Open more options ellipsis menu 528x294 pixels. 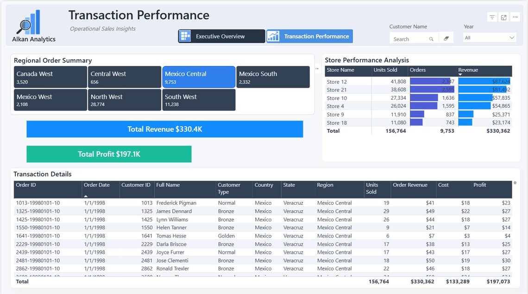(515, 17)
